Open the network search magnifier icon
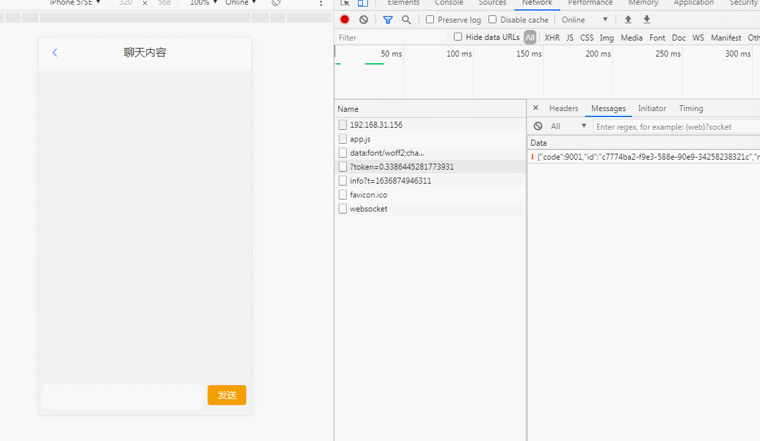This screenshot has width=760, height=441. pos(406,20)
